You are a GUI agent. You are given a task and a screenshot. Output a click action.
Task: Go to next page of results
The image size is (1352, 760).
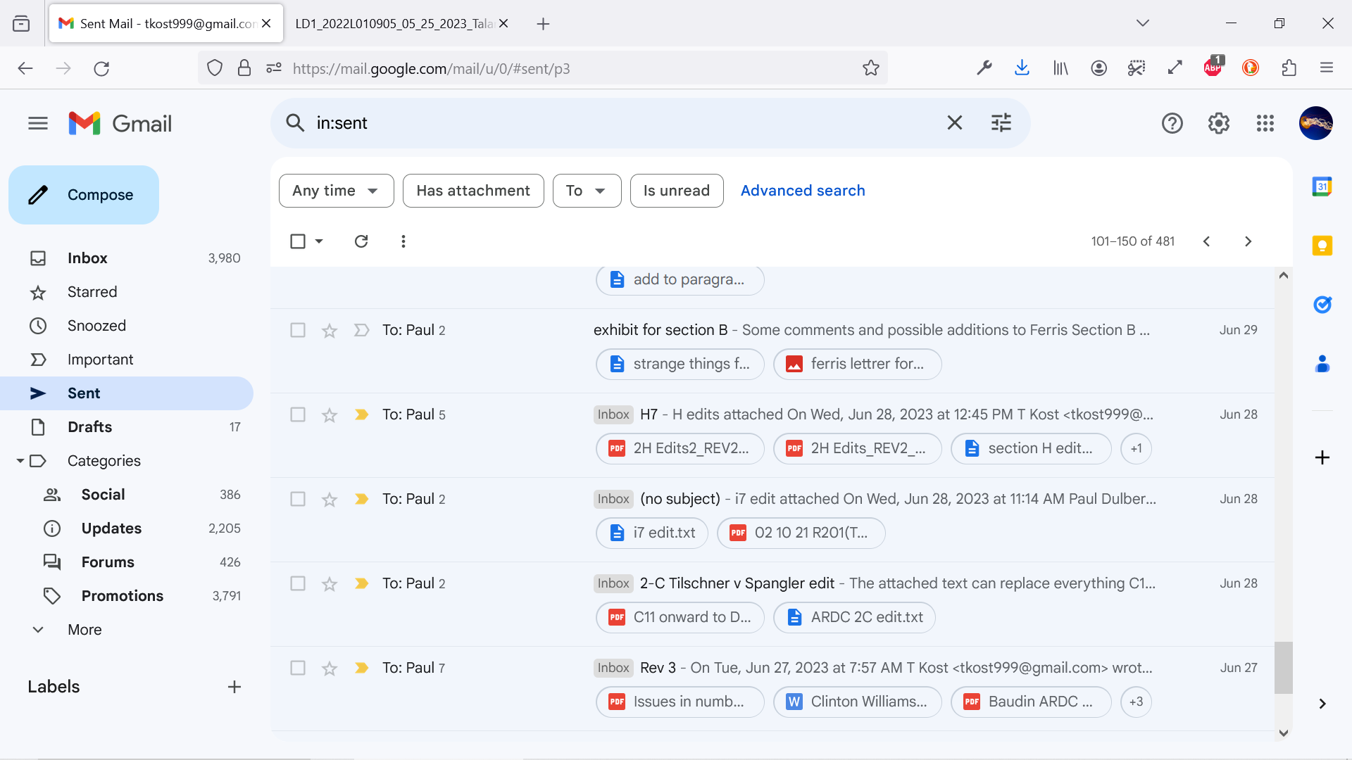(x=1248, y=241)
